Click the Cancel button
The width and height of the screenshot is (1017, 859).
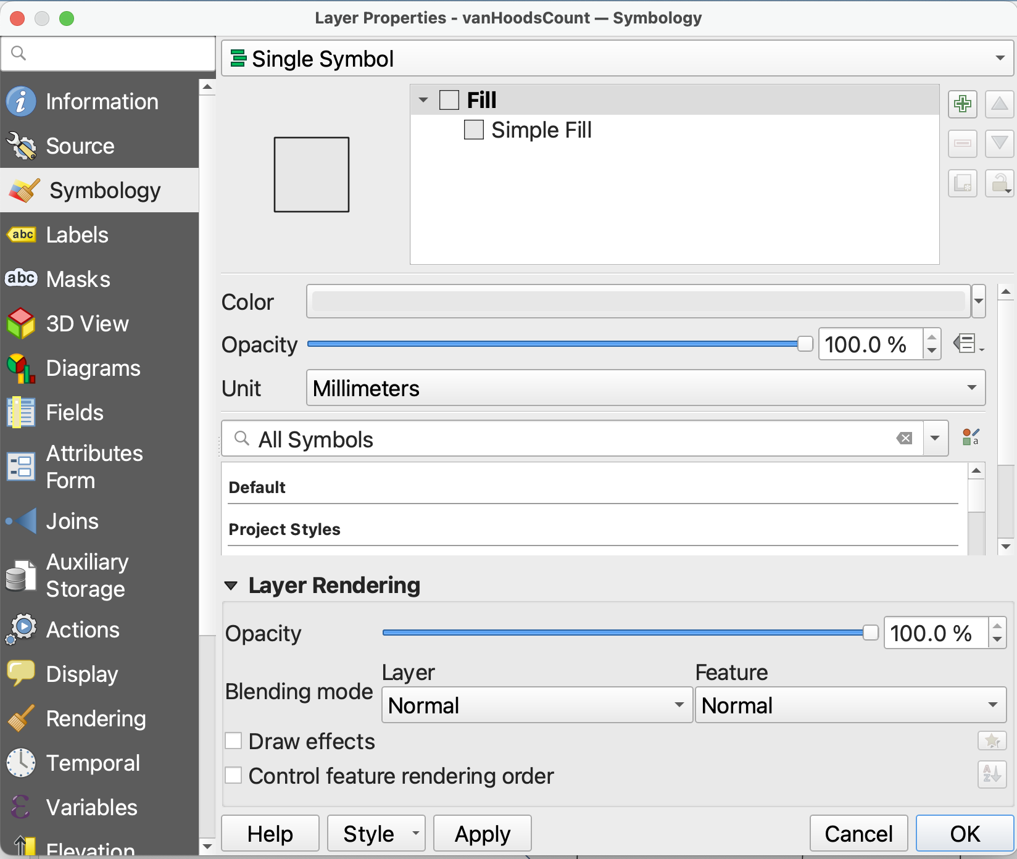click(858, 834)
